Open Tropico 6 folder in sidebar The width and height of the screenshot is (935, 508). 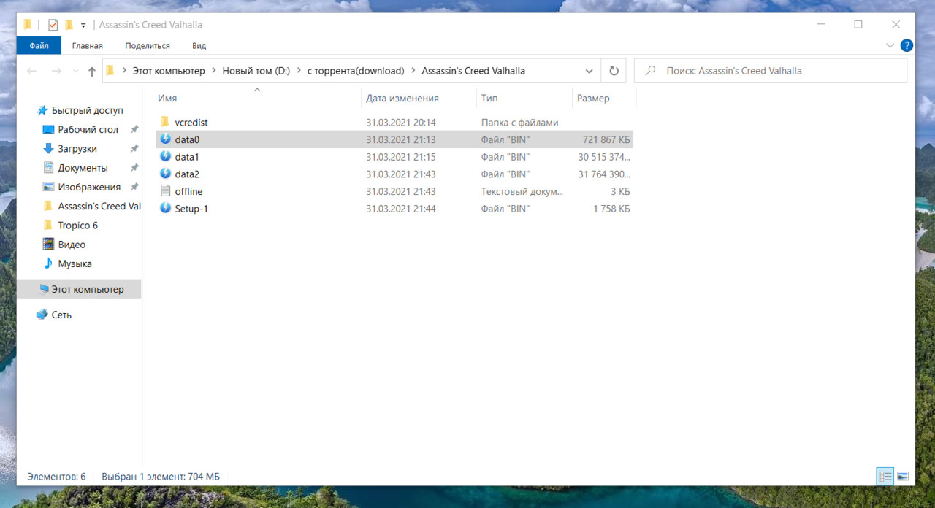[x=77, y=226]
